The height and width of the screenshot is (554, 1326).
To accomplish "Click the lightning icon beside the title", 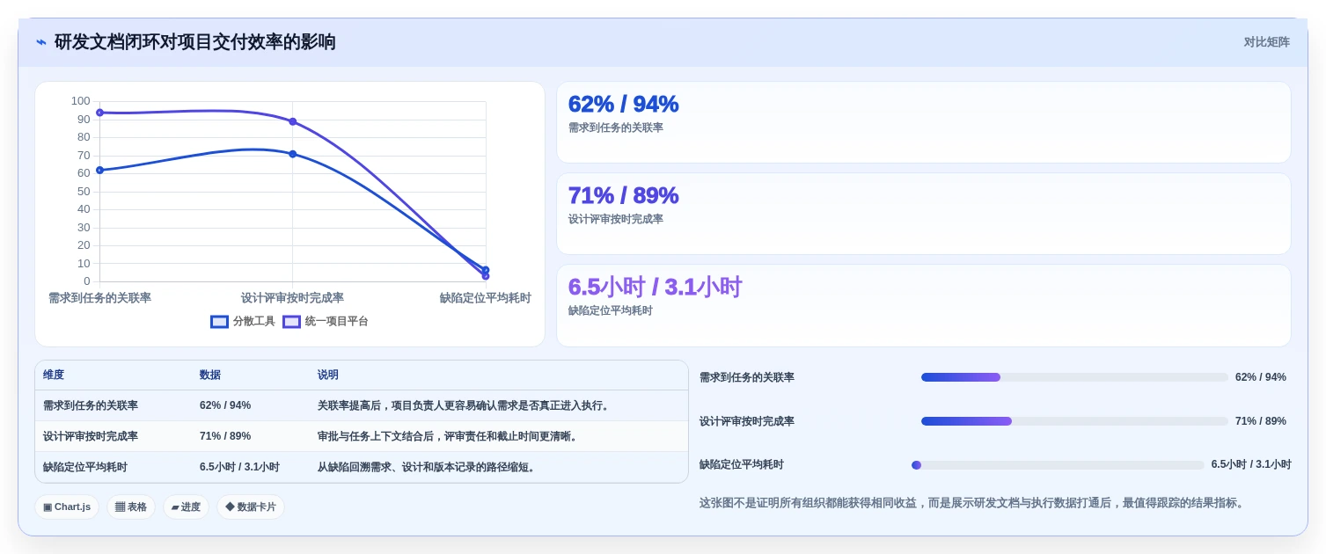I will (x=41, y=42).
